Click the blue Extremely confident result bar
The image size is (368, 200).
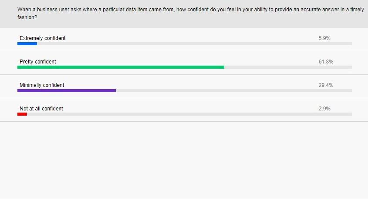(27, 44)
